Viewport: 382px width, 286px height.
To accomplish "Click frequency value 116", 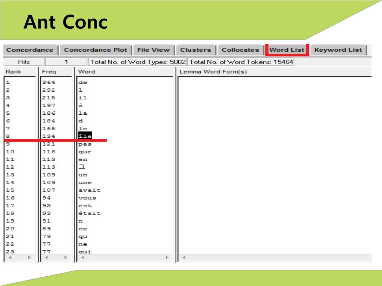I will (x=49, y=152).
